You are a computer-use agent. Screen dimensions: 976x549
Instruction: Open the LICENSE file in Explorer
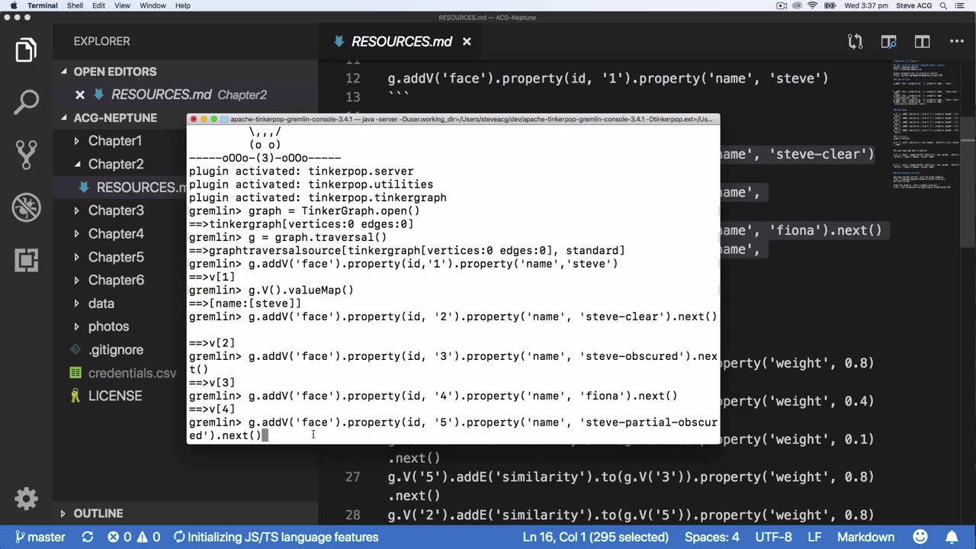tap(115, 396)
